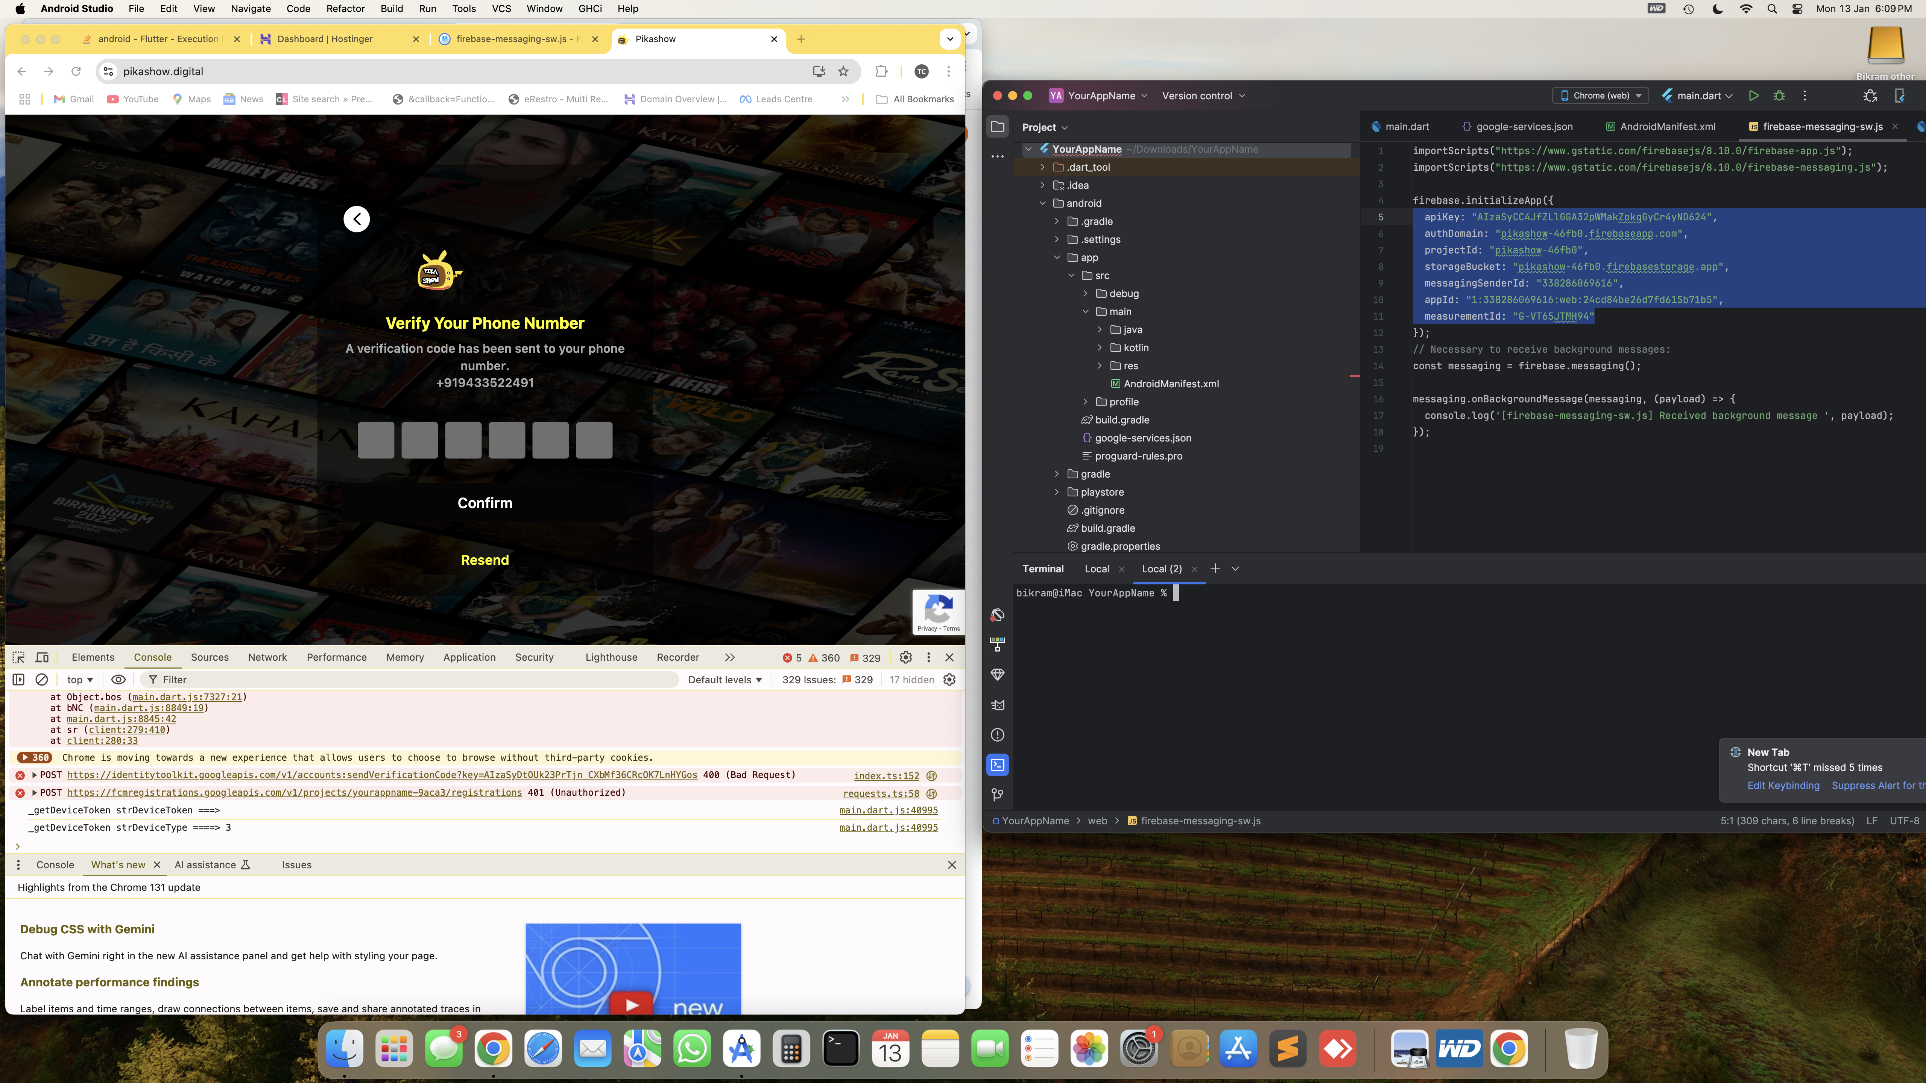The height and width of the screenshot is (1083, 1926).
Task: Click the Android Studio Run button
Action: coord(1753,96)
